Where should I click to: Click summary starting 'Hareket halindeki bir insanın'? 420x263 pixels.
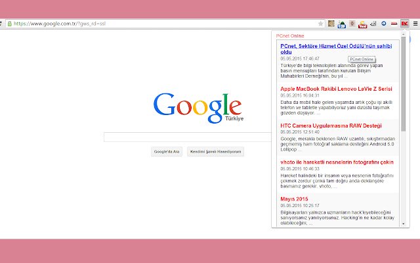point(337,181)
